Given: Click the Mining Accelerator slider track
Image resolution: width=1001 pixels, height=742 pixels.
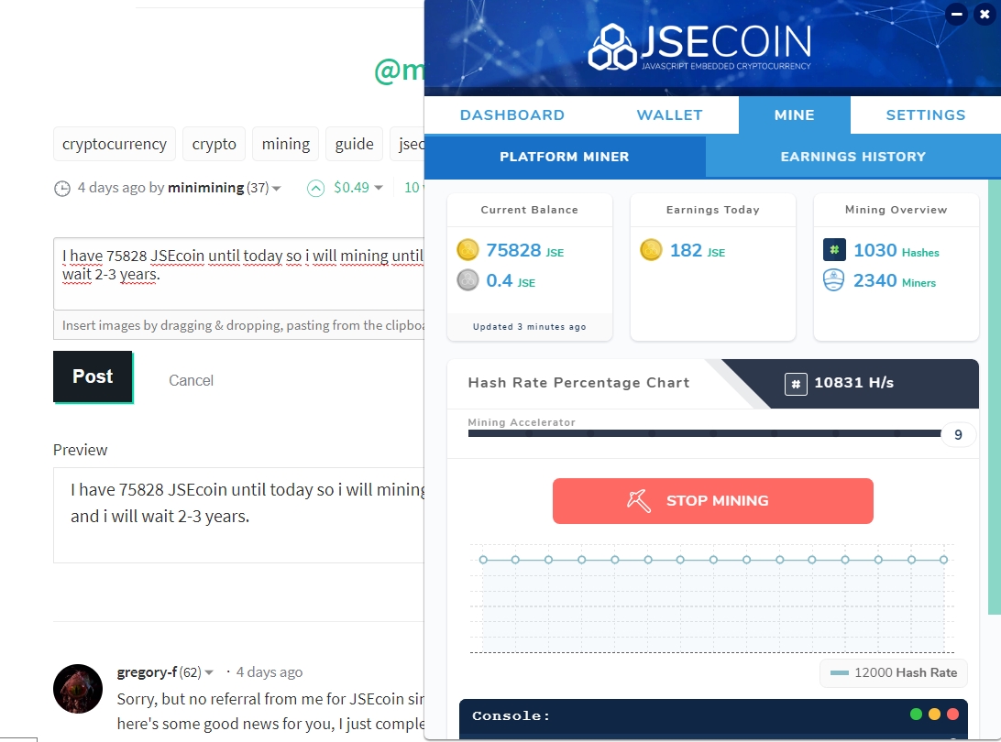Looking at the screenshot, I should tap(704, 433).
